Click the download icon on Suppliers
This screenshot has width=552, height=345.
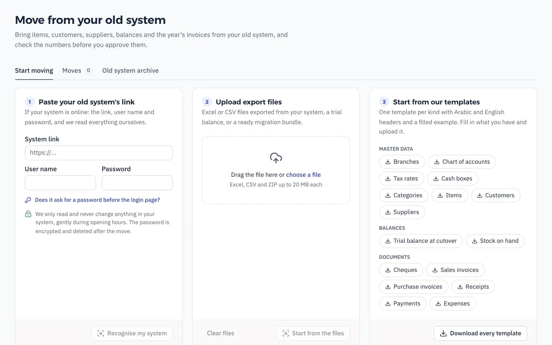(x=388, y=212)
